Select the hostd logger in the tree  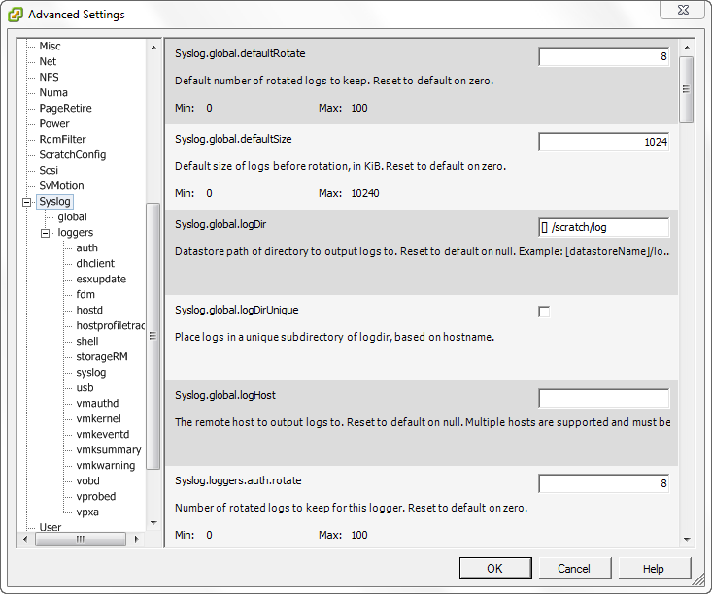(x=89, y=310)
